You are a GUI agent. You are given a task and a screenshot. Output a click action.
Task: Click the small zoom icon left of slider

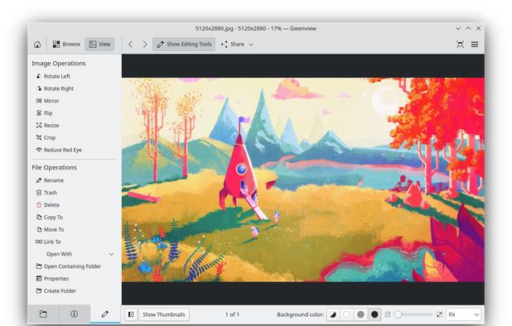(388, 314)
